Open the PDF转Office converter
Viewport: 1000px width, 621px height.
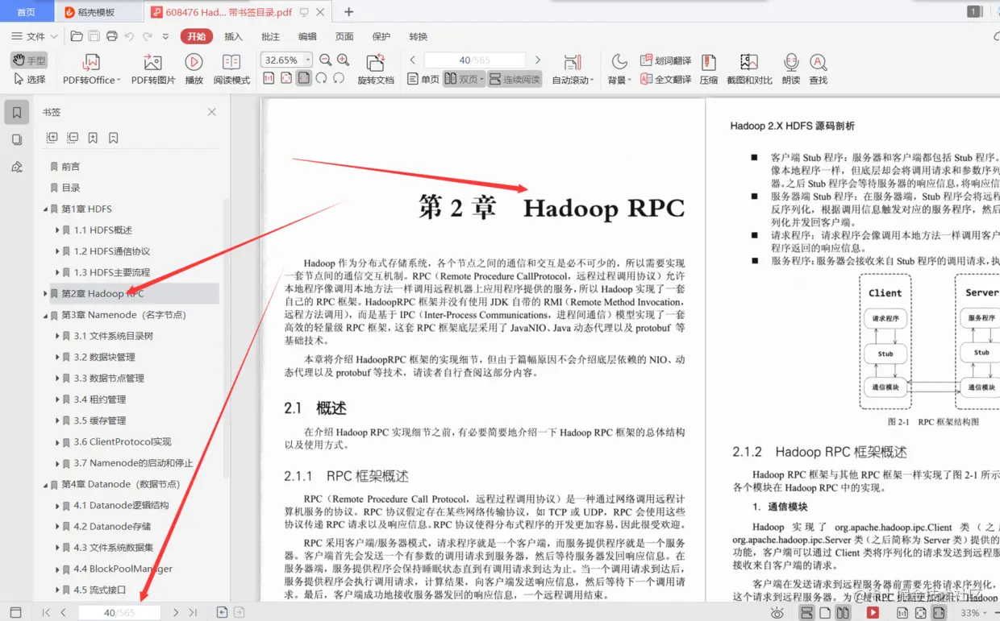click(91, 69)
